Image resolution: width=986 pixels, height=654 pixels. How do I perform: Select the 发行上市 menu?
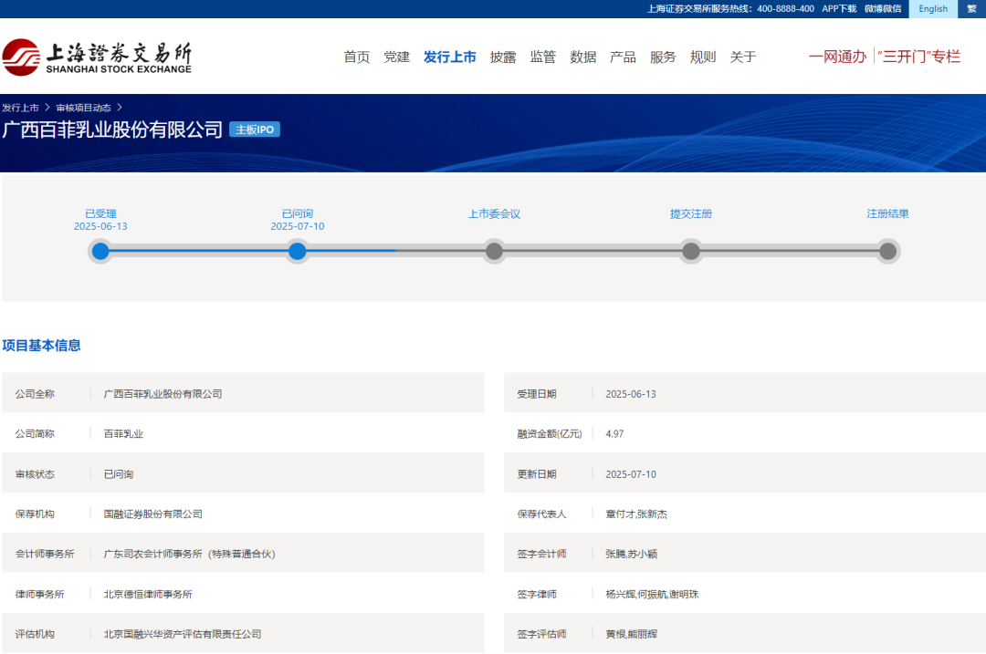coord(449,57)
